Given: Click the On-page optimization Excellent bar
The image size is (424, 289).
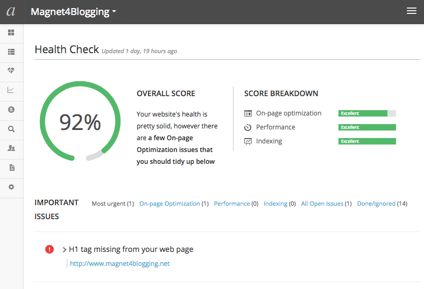Looking at the screenshot, I should (x=367, y=113).
